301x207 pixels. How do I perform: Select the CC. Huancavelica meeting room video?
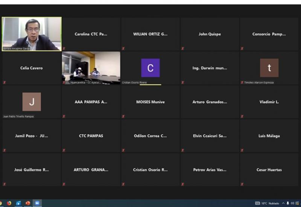tap(91, 67)
